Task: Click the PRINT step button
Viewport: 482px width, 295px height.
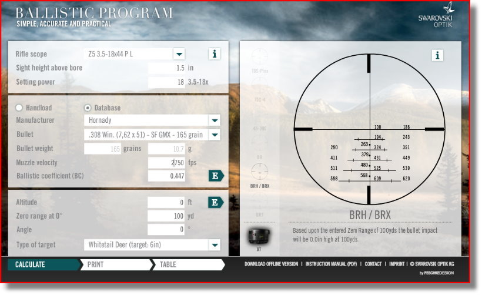Action: 116,264
